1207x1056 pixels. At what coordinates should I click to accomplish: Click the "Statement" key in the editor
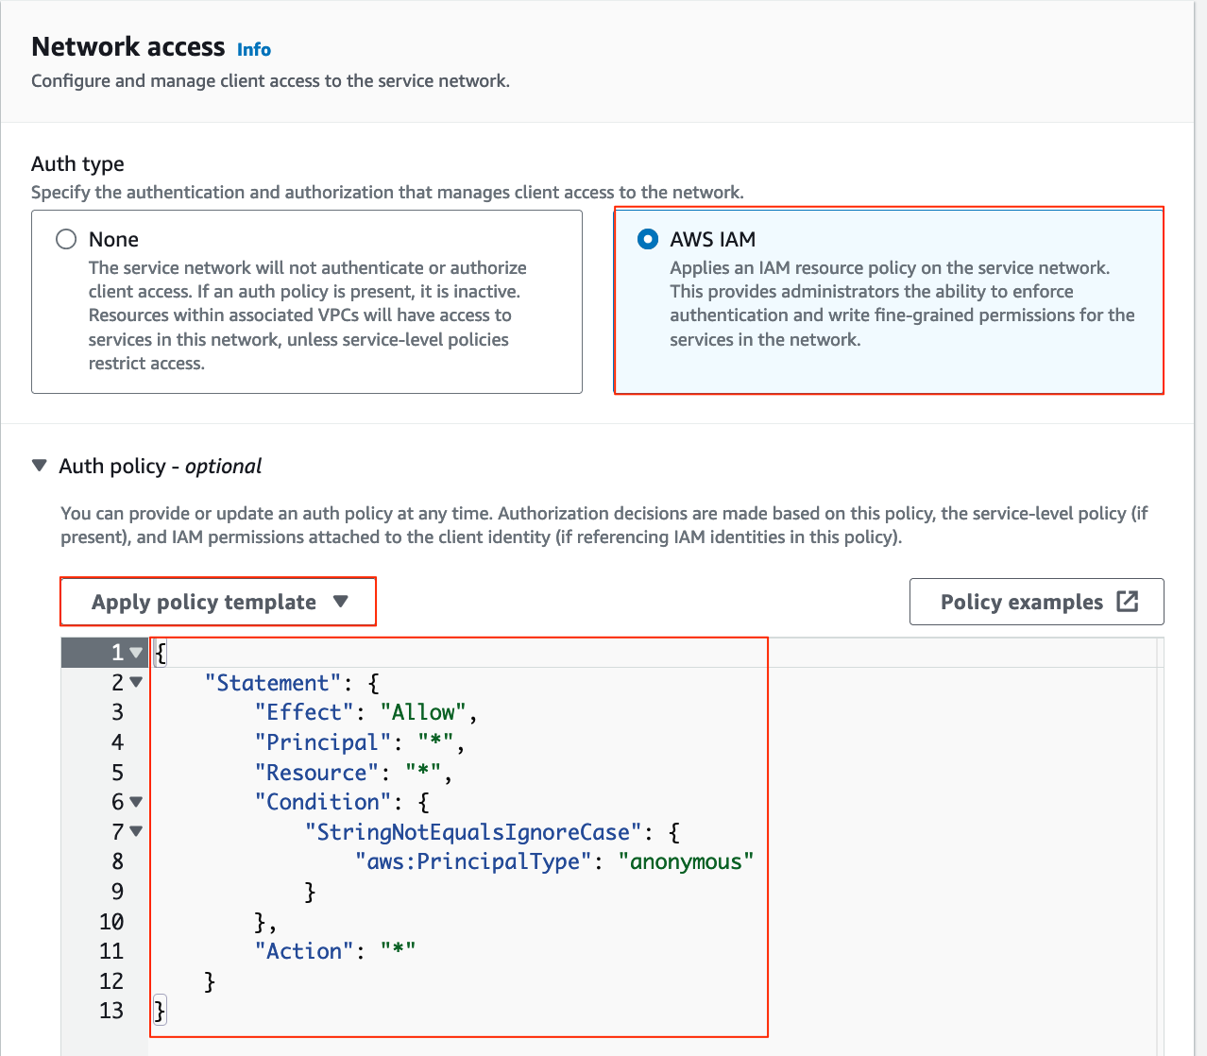(273, 683)
